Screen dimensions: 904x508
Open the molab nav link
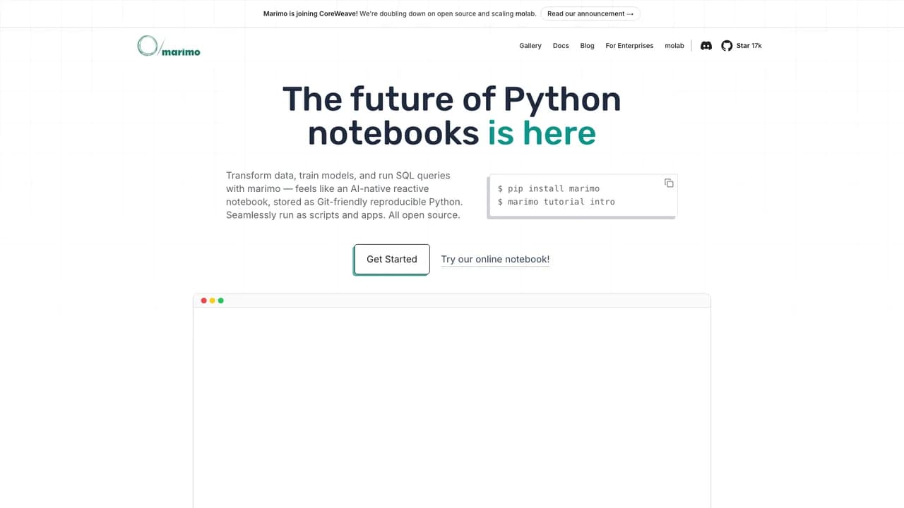click(x=674, y=46)
